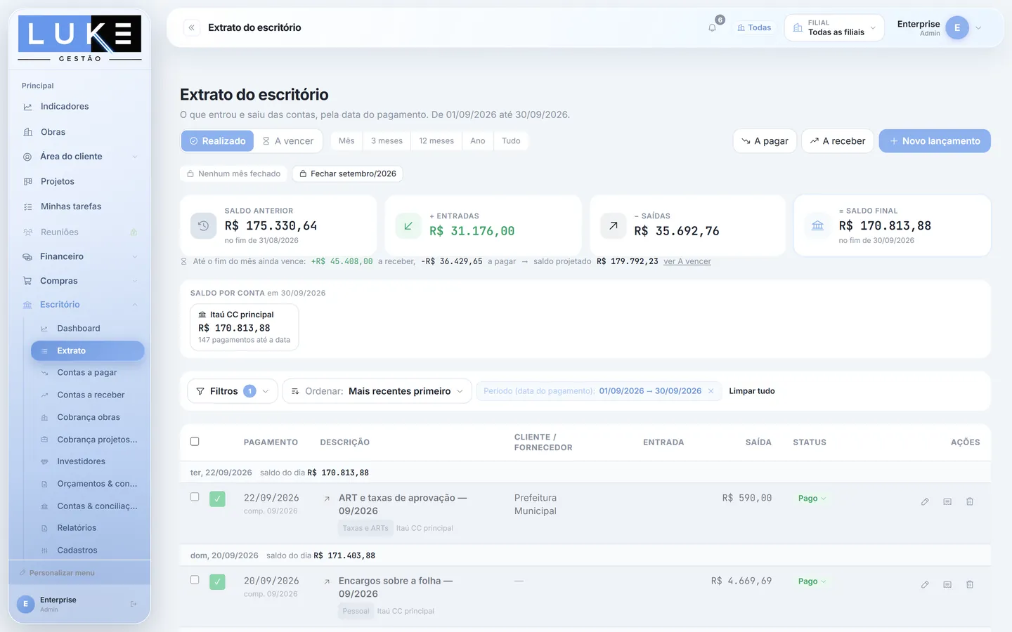Expand the Compras sidebar section
The image size is (1012, 632).
coord(79,281)
